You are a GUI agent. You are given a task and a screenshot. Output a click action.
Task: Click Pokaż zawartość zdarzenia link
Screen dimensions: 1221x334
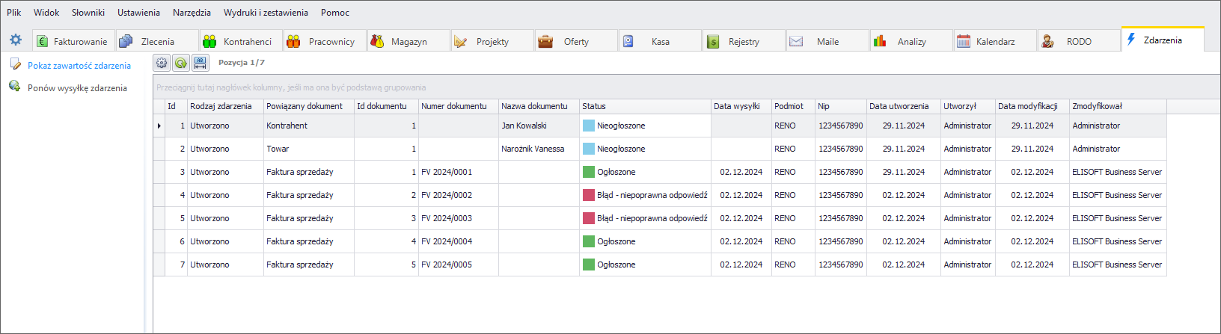(79, 66)
